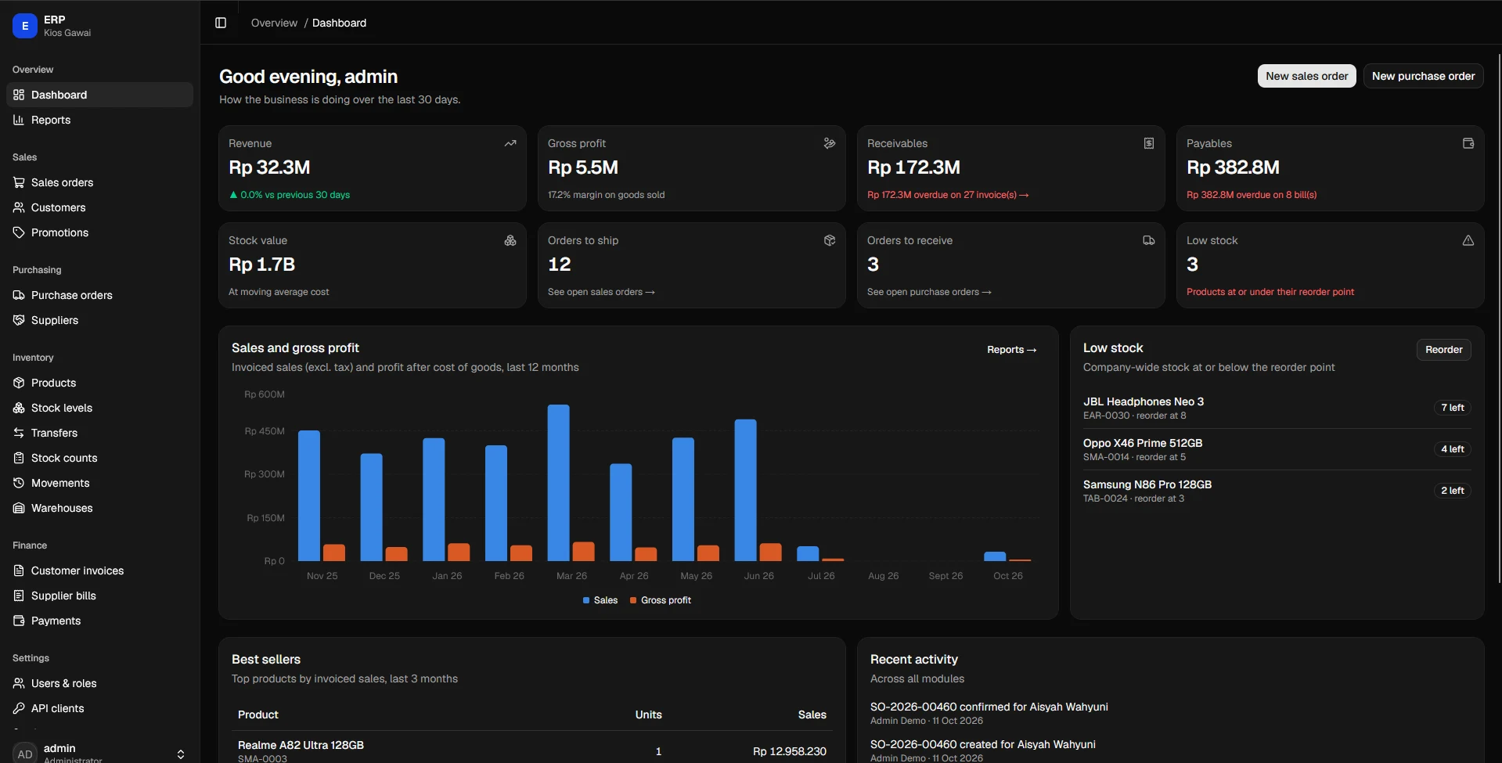Click the Mar 26 sales bar
This screenshot has height=763, width=1502.
click(559, 482)
